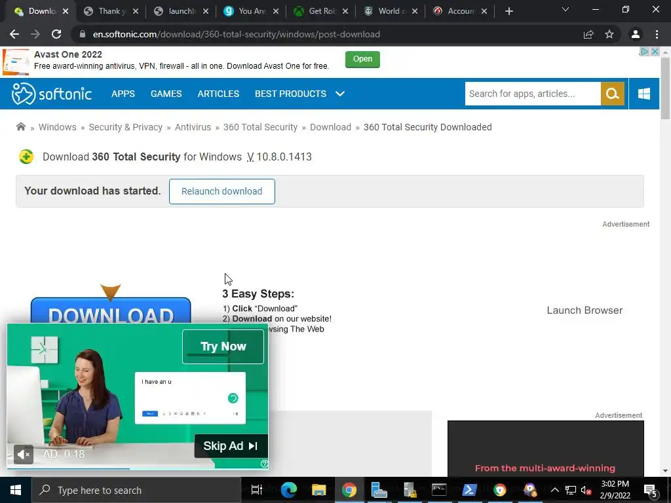Open the Avast One ad
Viewport: 671px width, 503px height.
pyautogui.click(x=362, y=59)
